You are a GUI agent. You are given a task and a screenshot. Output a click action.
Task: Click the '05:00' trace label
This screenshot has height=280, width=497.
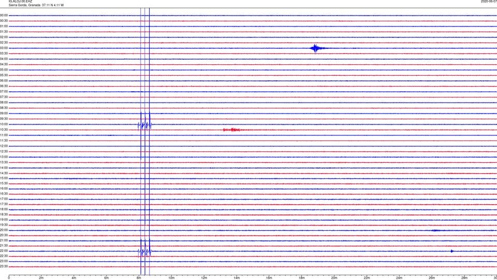coord(4,70)
